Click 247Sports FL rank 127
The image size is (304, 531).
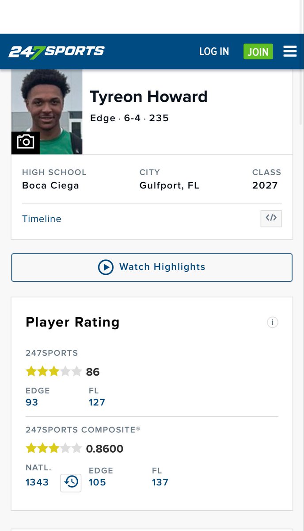[97, 402]
